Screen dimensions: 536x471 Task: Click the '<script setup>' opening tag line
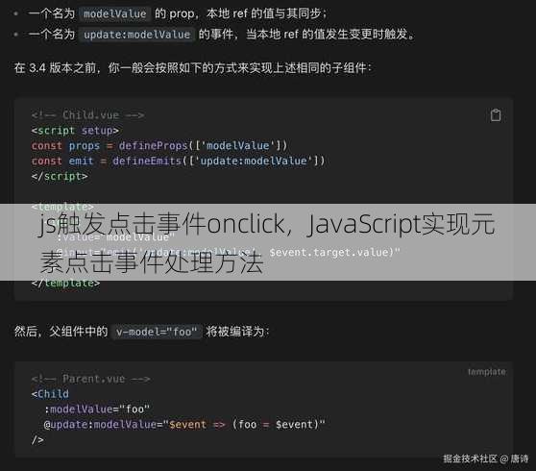(75, 131)
